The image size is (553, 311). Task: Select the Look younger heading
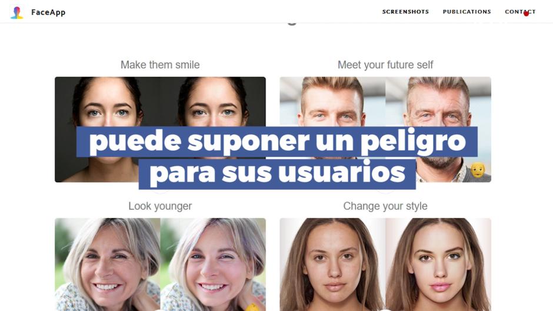tap(160, 206)
